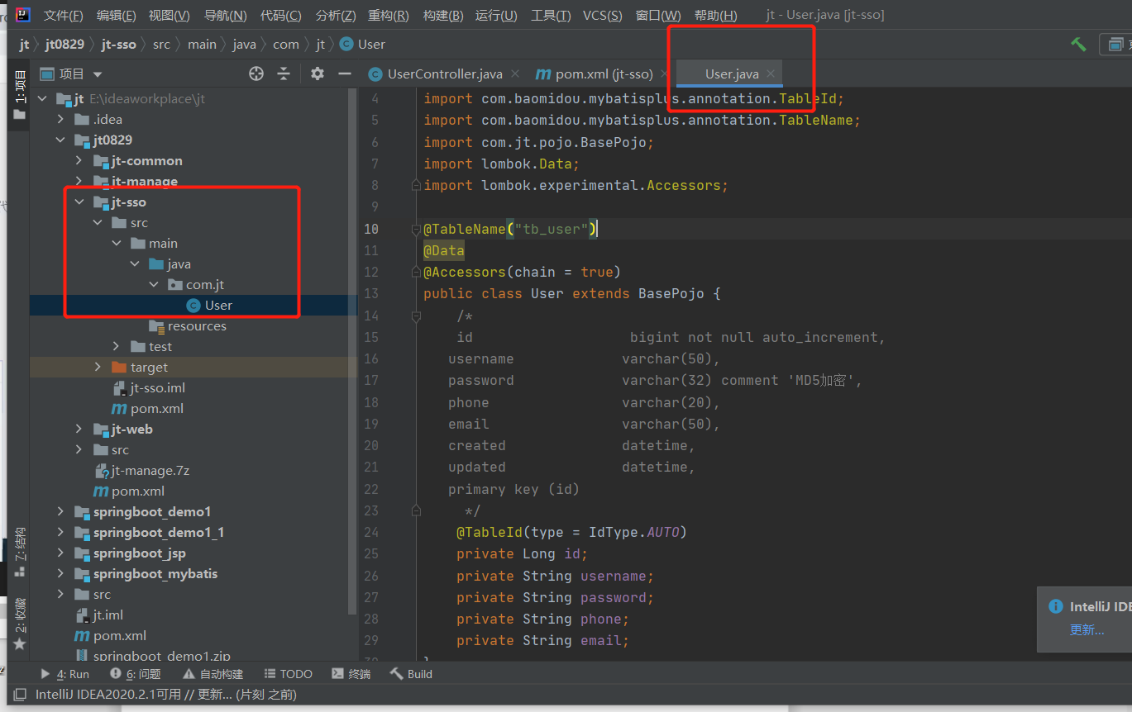Expand the target folder
This screenshot has height=712, width=1132.
pyautogui.click(x=98, y=368)
